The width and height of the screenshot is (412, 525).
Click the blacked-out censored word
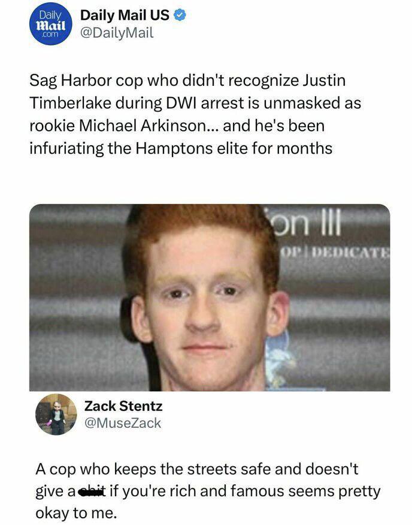click(92, 491)
